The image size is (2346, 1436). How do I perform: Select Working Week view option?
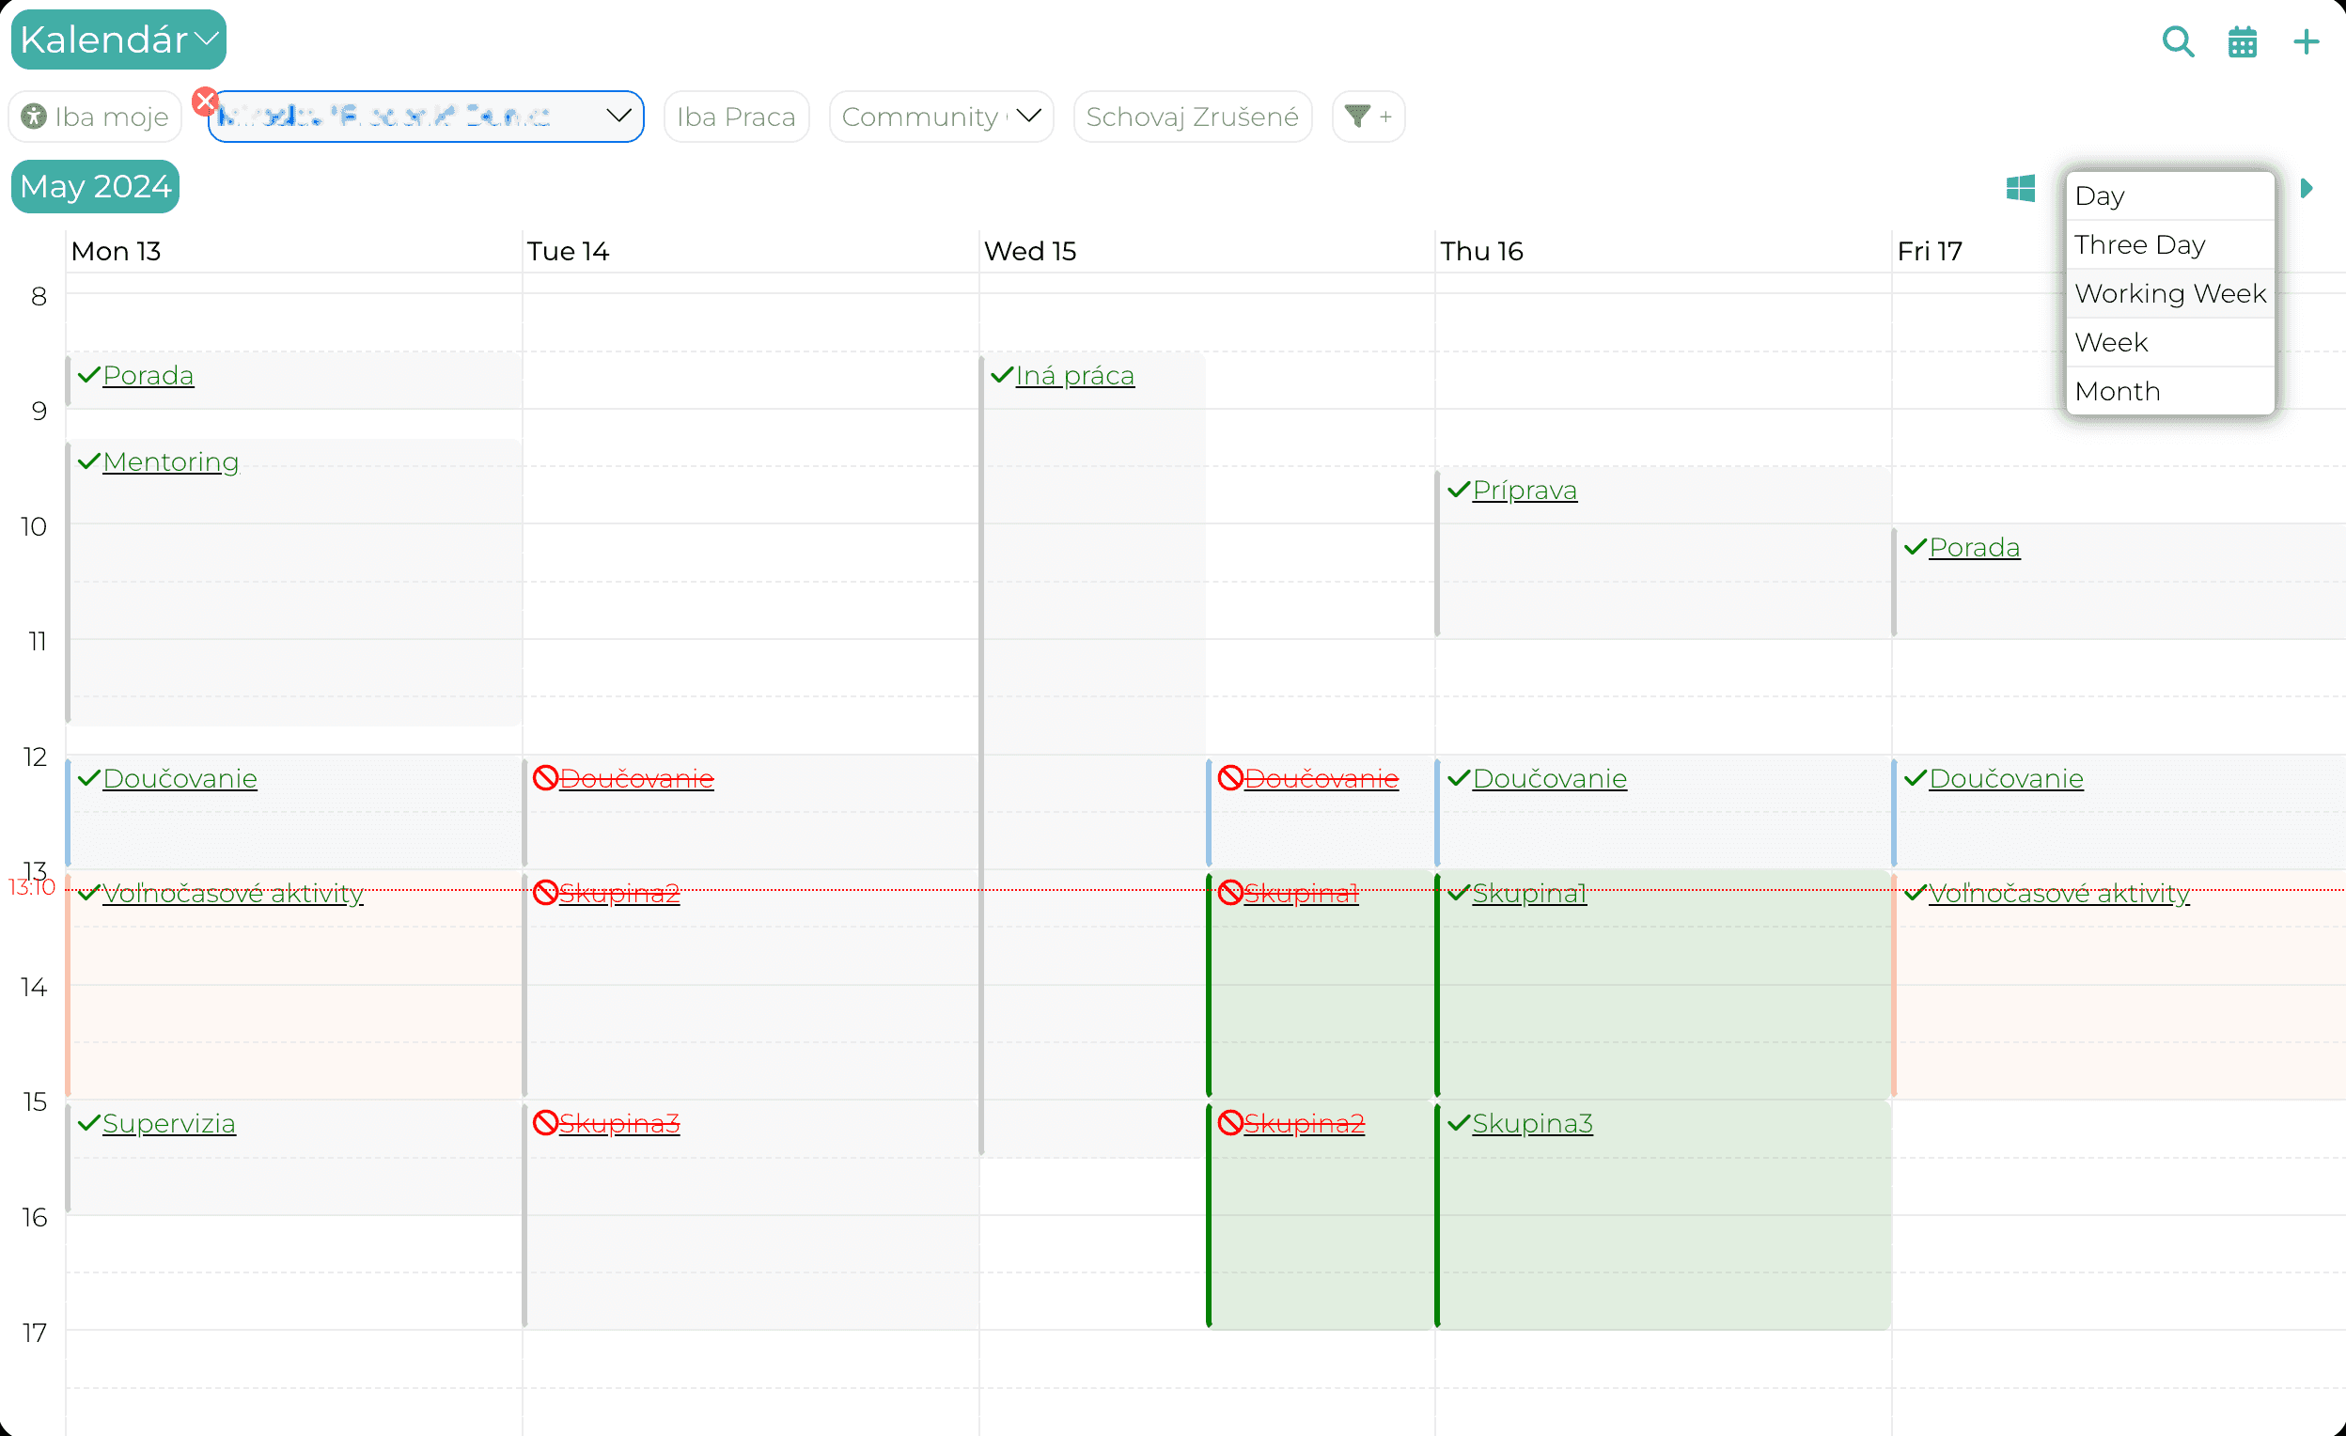pyautogui.click(x=2170, y=293)
